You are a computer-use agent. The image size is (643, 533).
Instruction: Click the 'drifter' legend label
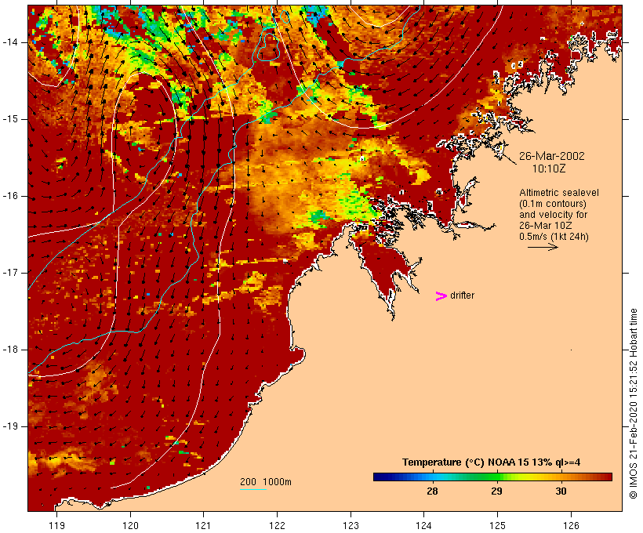pyautogui.click(x=462, y=296)
